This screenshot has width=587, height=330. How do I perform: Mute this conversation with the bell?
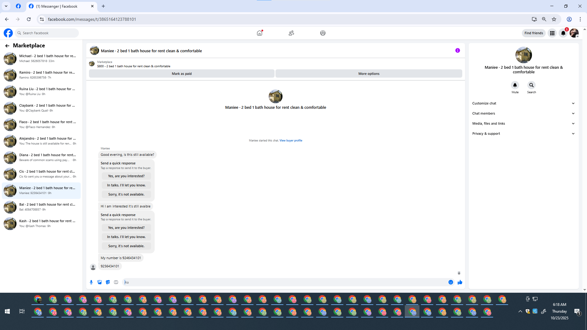tap(515, 85)
